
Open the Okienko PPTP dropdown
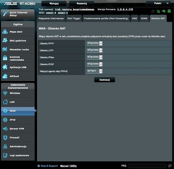click(94, 43)
